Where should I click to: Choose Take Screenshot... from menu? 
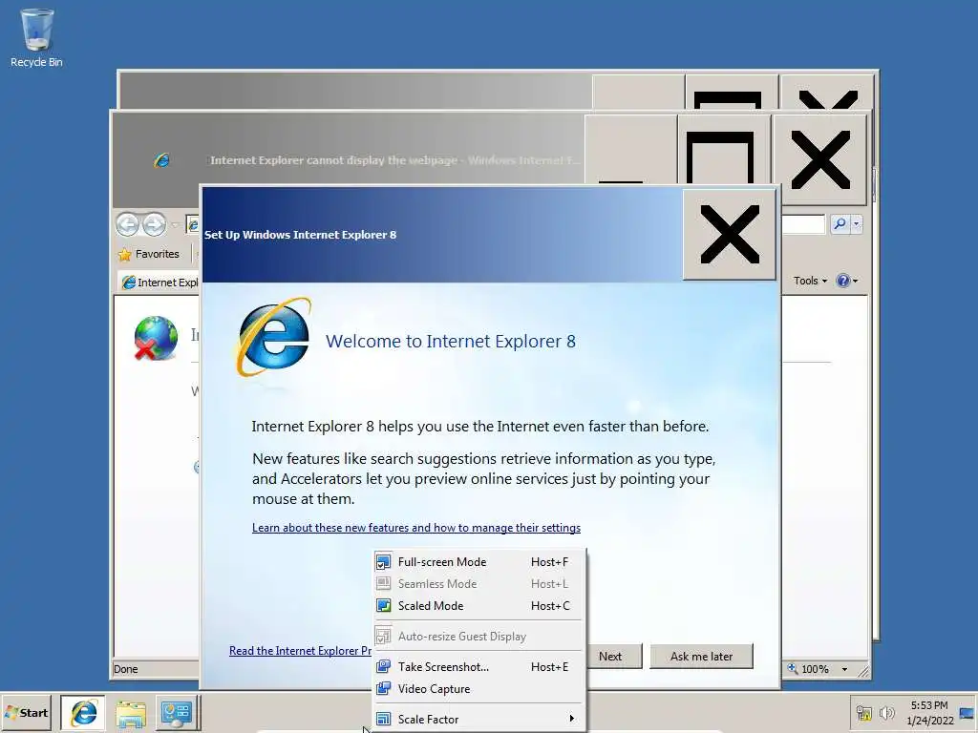(478, 667)
